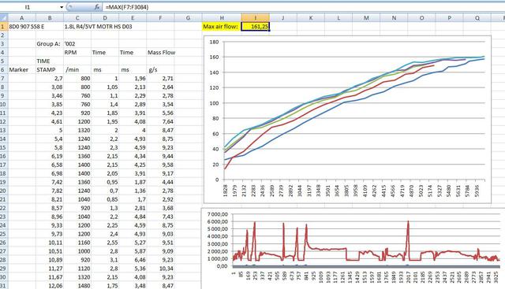Screen dimensions: 505x289
Task: Open the Name Box dropdown arrow
Action: coord(62,7)
